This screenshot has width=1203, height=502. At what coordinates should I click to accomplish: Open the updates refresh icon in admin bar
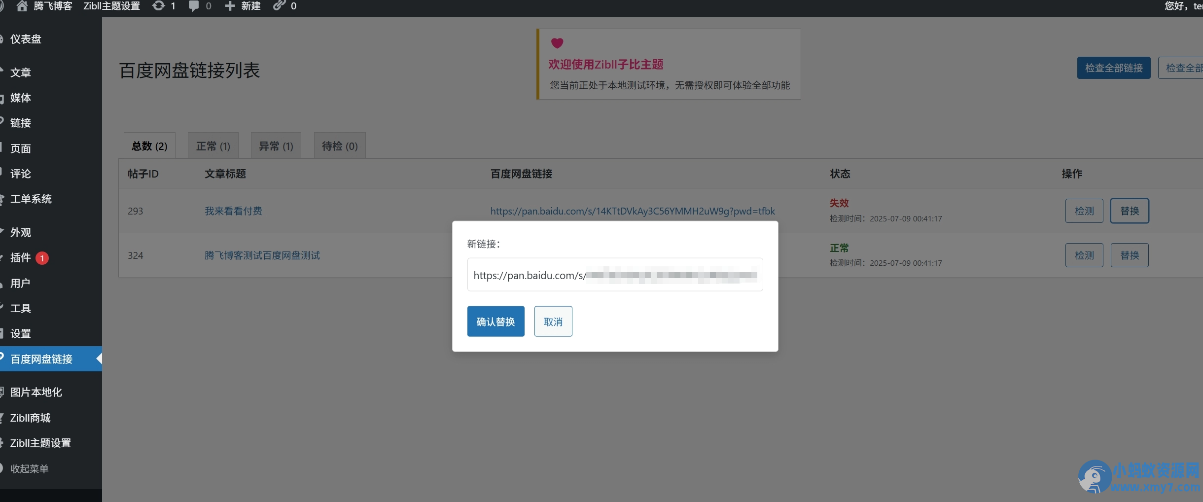point(158,6)
